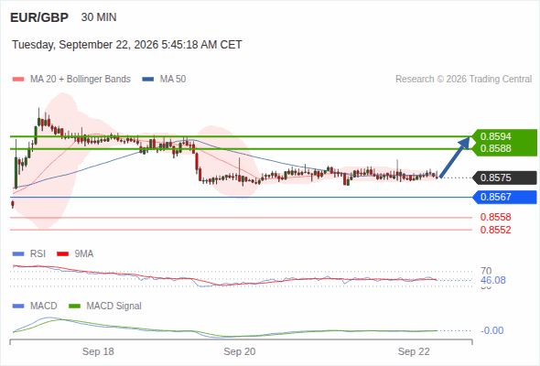This screenshot has width=540, height=366.
Task: Click the MA 20 + Bollinger Bands legend swatch
Action: (18, 80)
